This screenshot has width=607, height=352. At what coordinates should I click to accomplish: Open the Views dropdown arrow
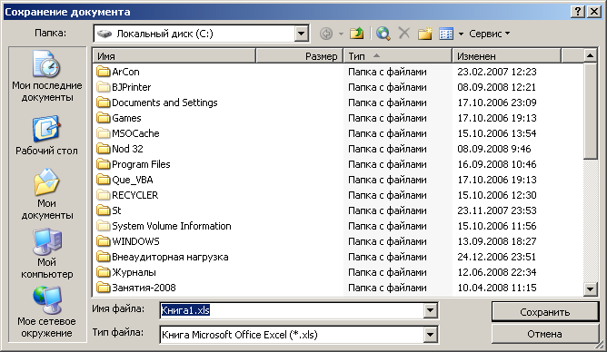[x=461, y=34]
